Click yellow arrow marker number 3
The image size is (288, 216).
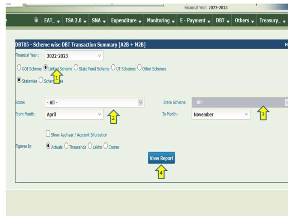263,113
